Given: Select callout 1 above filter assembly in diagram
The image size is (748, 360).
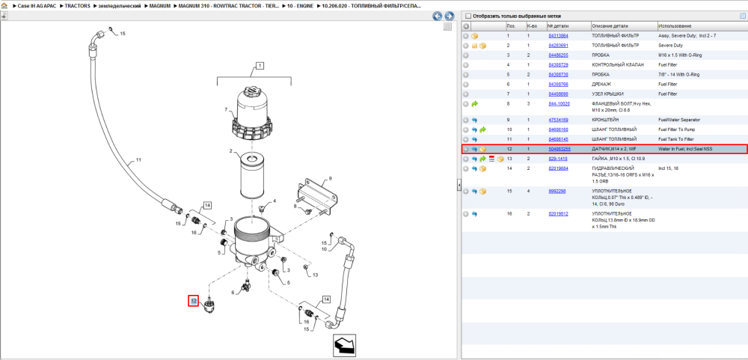Looking at the screenshot, I should pos(259,67).
